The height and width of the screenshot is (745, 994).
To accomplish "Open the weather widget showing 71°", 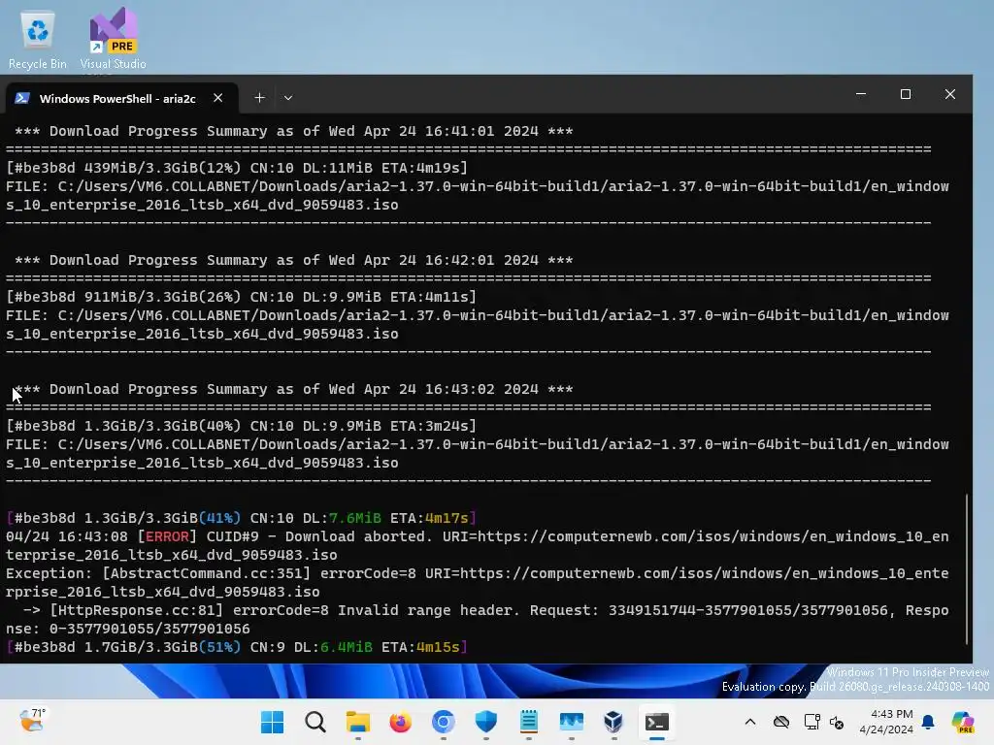I will 31,722.
